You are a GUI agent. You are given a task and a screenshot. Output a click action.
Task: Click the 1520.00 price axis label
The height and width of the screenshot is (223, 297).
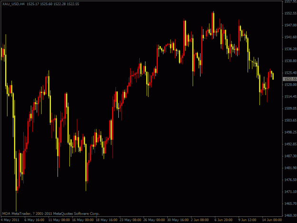coord(290,85)
